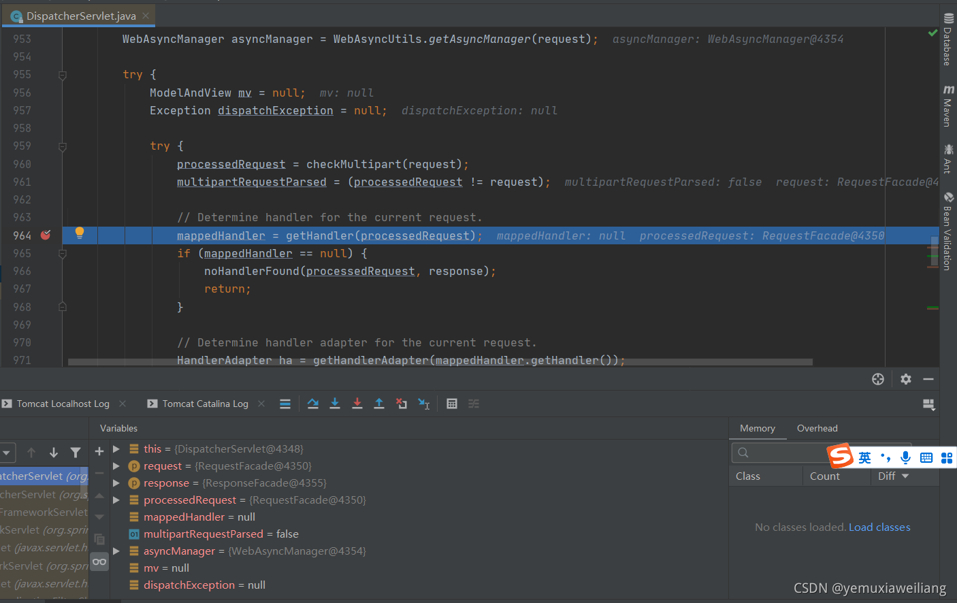Click the debug layout settings icon
957x603 pixels.
pyautogui.click(x=929, y=405)
